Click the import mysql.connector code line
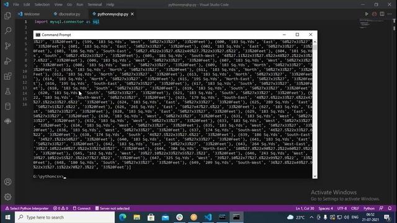Screen dimensions: 397x223 click(x=67, y=22)
